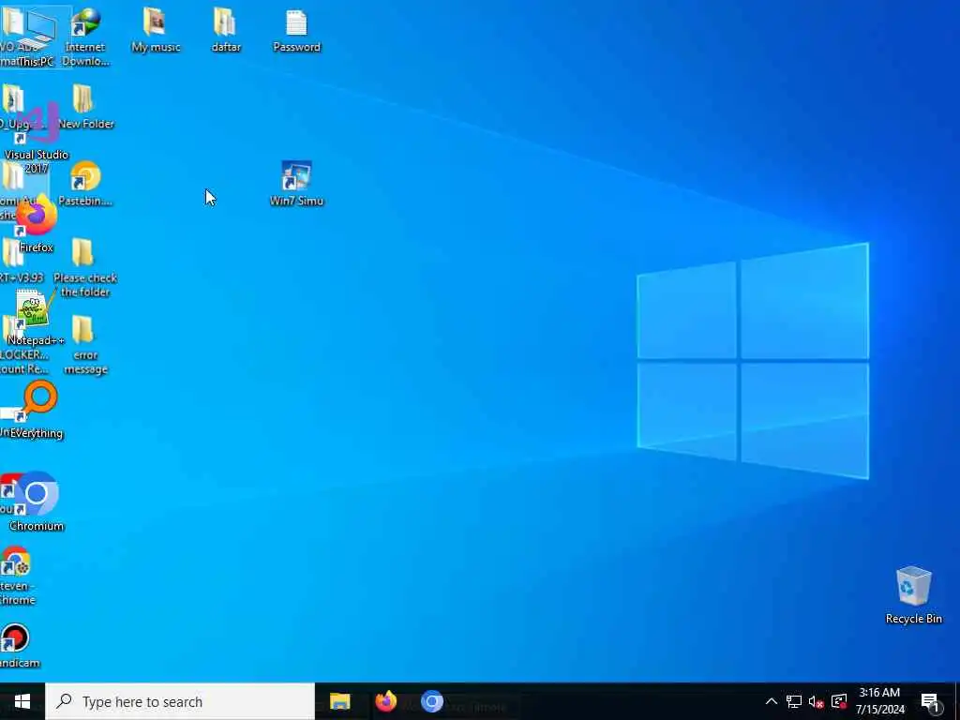The width and height of the screenshot is (960, 720).
Task: Select the 'error message' folder
Action: (x=85, y=345)
